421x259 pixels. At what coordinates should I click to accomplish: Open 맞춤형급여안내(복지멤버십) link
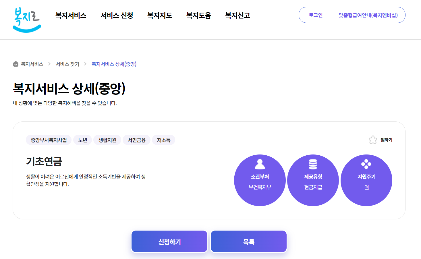click(368, 15)
